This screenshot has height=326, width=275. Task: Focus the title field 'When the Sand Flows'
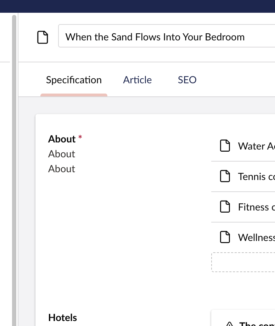(x=167, y=37)
